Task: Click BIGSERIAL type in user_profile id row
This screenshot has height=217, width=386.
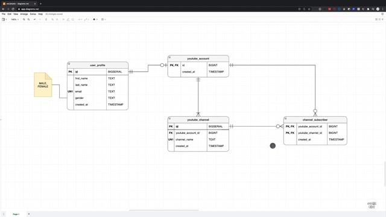Action: tap(115, 72)
